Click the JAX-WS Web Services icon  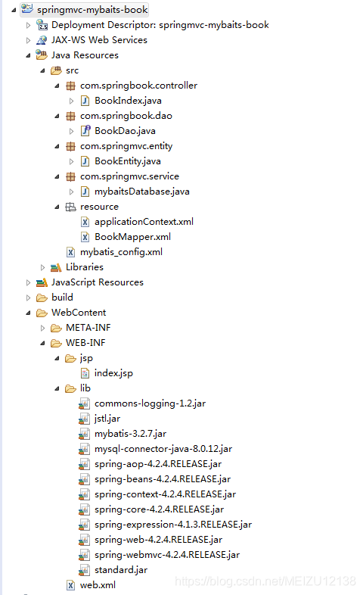[x=42, y=40]
